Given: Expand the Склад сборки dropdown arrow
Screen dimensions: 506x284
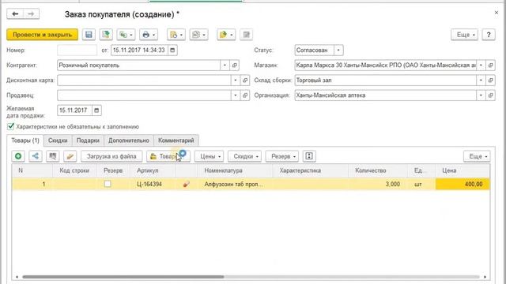Looking at the screenshot, I should (x=481, y=80).
